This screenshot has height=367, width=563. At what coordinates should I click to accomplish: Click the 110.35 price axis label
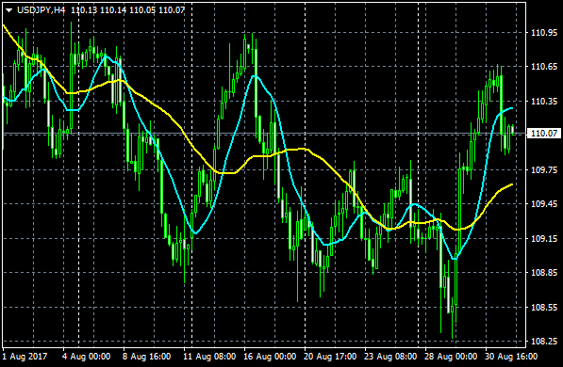click(x=544, y=102)
